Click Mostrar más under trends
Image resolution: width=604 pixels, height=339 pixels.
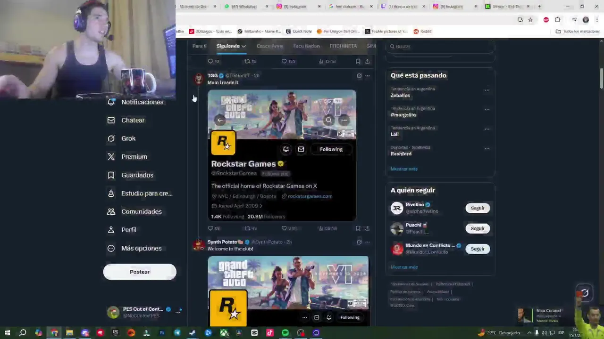click(x=404, y=169)
